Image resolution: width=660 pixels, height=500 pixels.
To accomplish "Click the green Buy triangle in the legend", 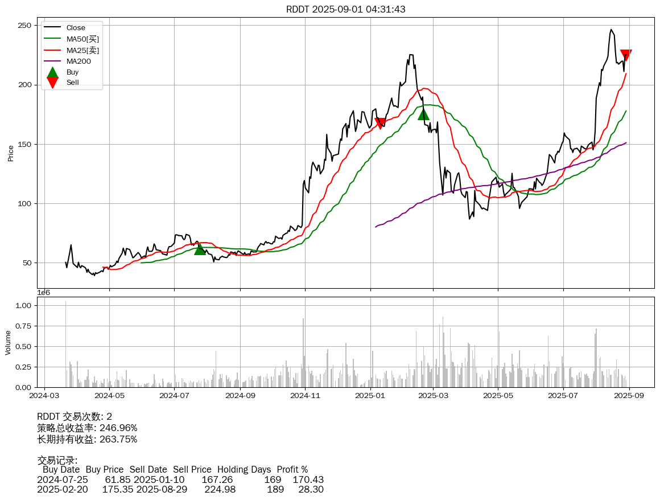I will coord(52,72).
